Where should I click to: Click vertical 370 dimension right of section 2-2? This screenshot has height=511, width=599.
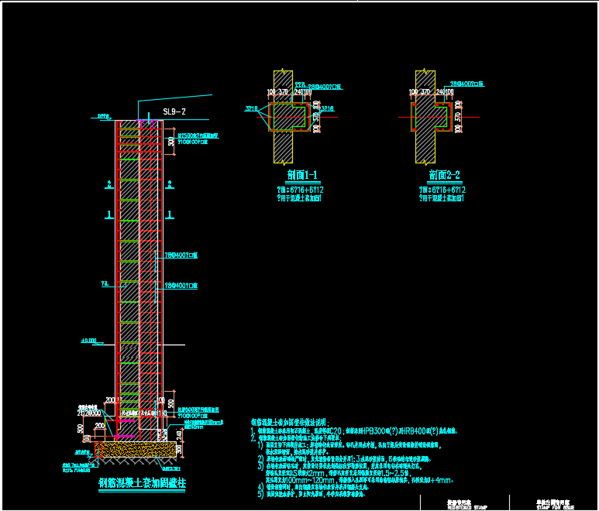[x=459, y=117]
